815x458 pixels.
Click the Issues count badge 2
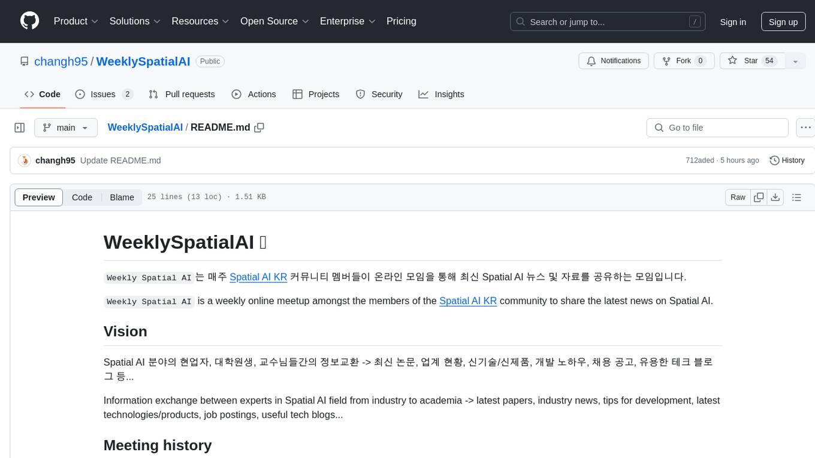tap(127, 94)
